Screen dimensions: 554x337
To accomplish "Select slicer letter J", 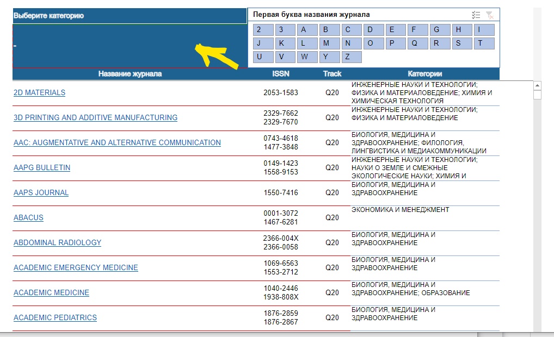I will [x=263, y=43].
